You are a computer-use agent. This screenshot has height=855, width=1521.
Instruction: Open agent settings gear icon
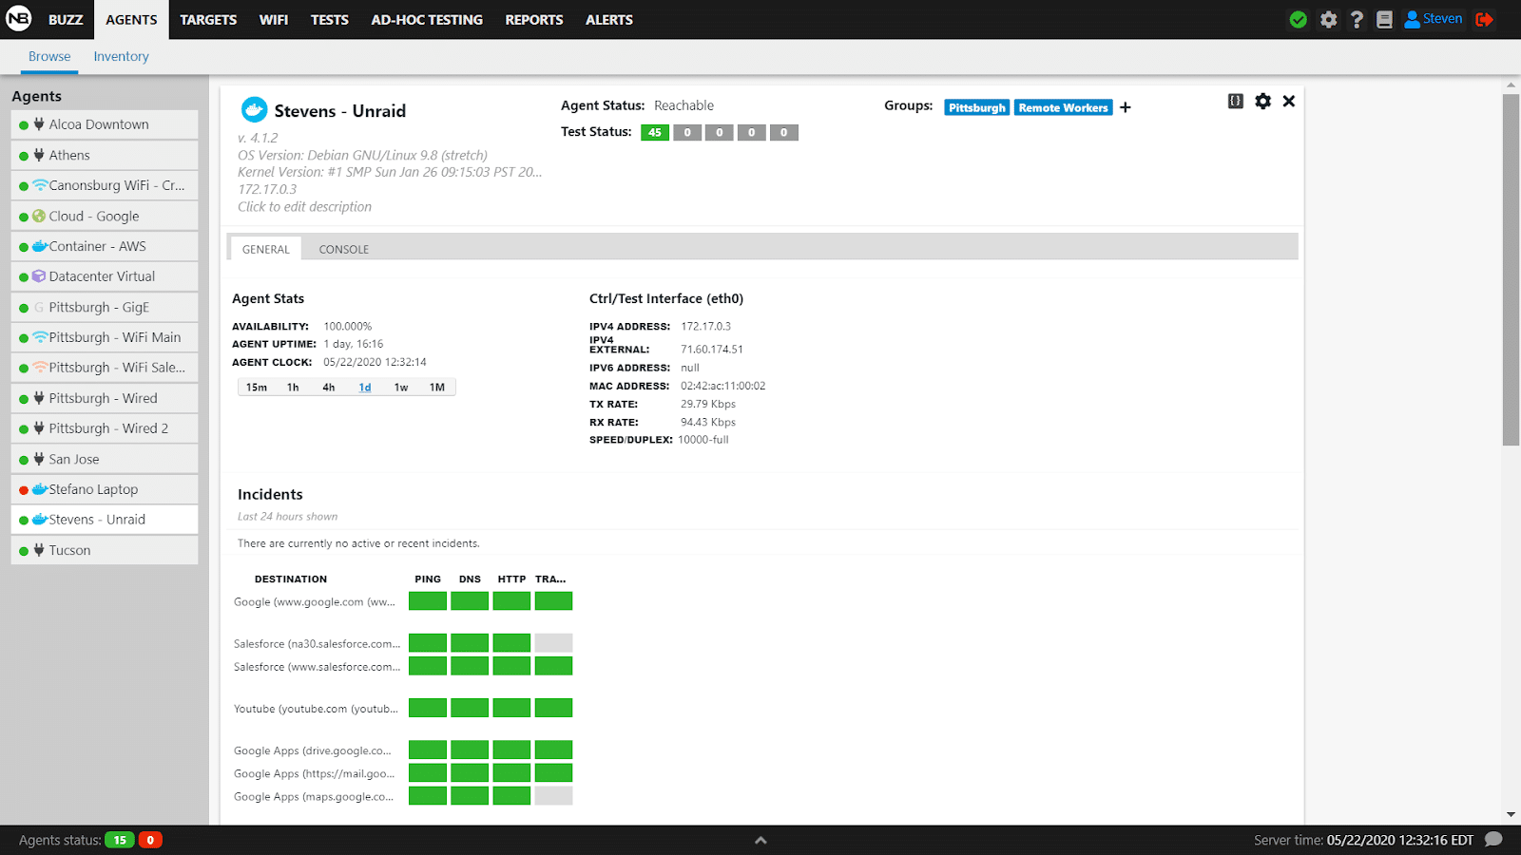[x=1262, y=102]
